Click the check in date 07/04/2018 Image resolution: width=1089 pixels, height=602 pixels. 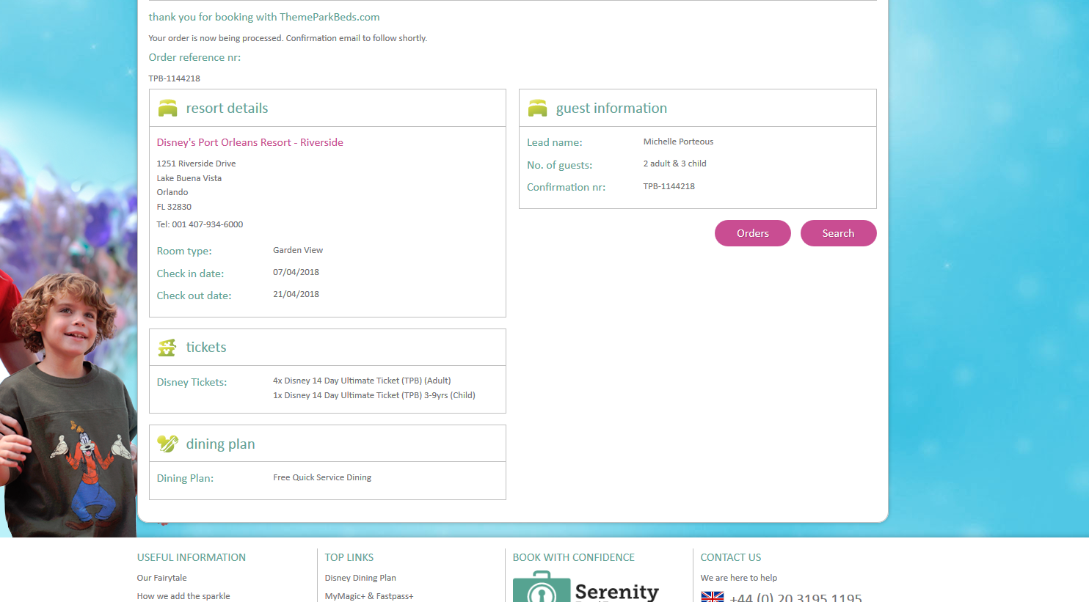tap(296, 272)
